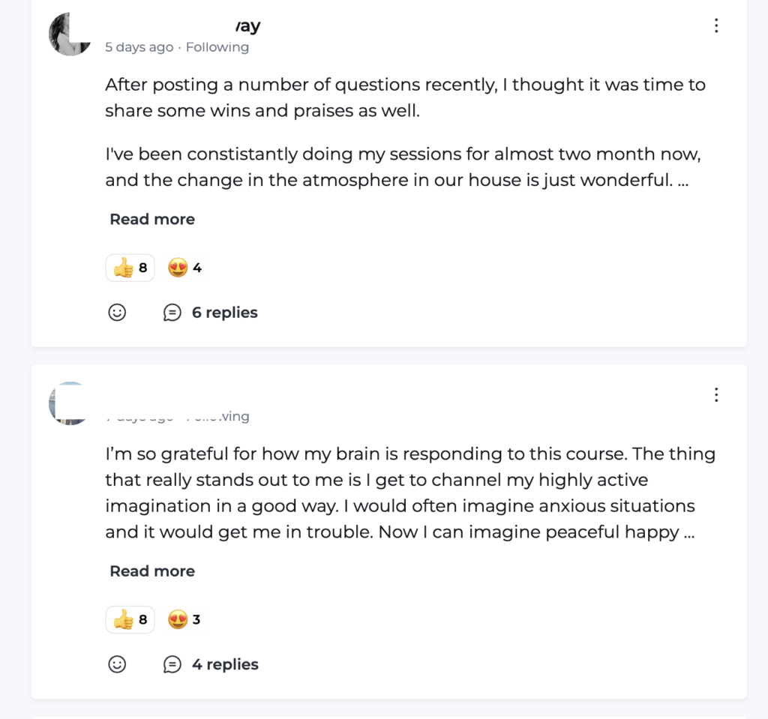Open the three-dot menu on the second post
The height and width of the screenshot is (719, 768).
pyautogui.click(x=716, y=394)
